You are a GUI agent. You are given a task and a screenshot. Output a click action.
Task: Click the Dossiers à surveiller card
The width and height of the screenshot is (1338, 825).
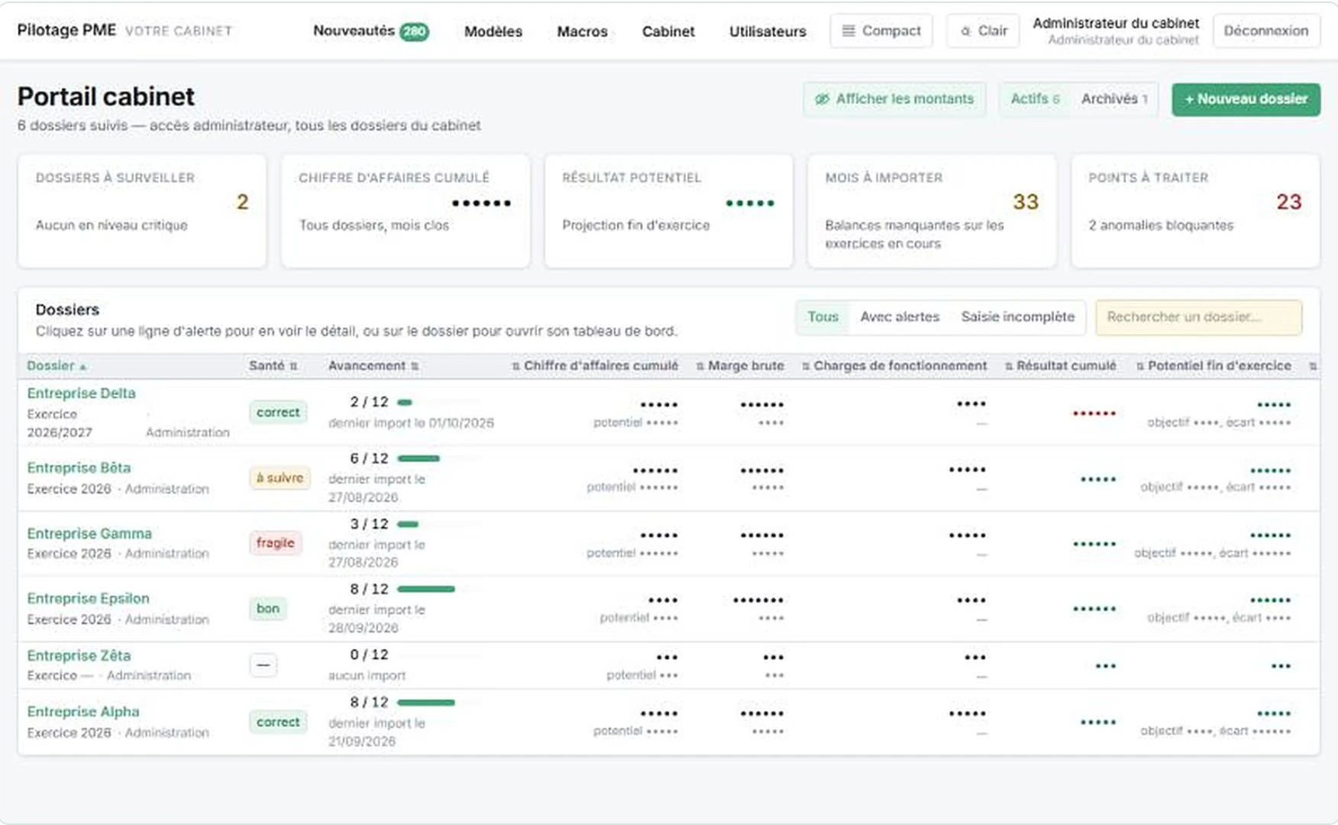point(142,211)
